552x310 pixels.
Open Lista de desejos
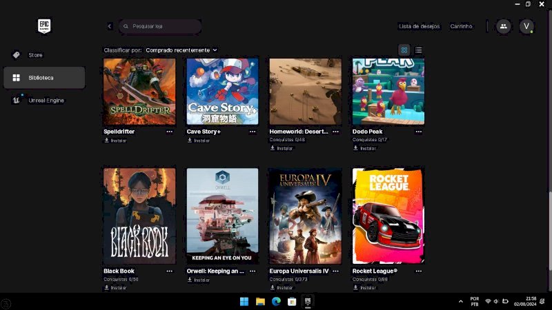pyautogui.click(x=419, y=26)
